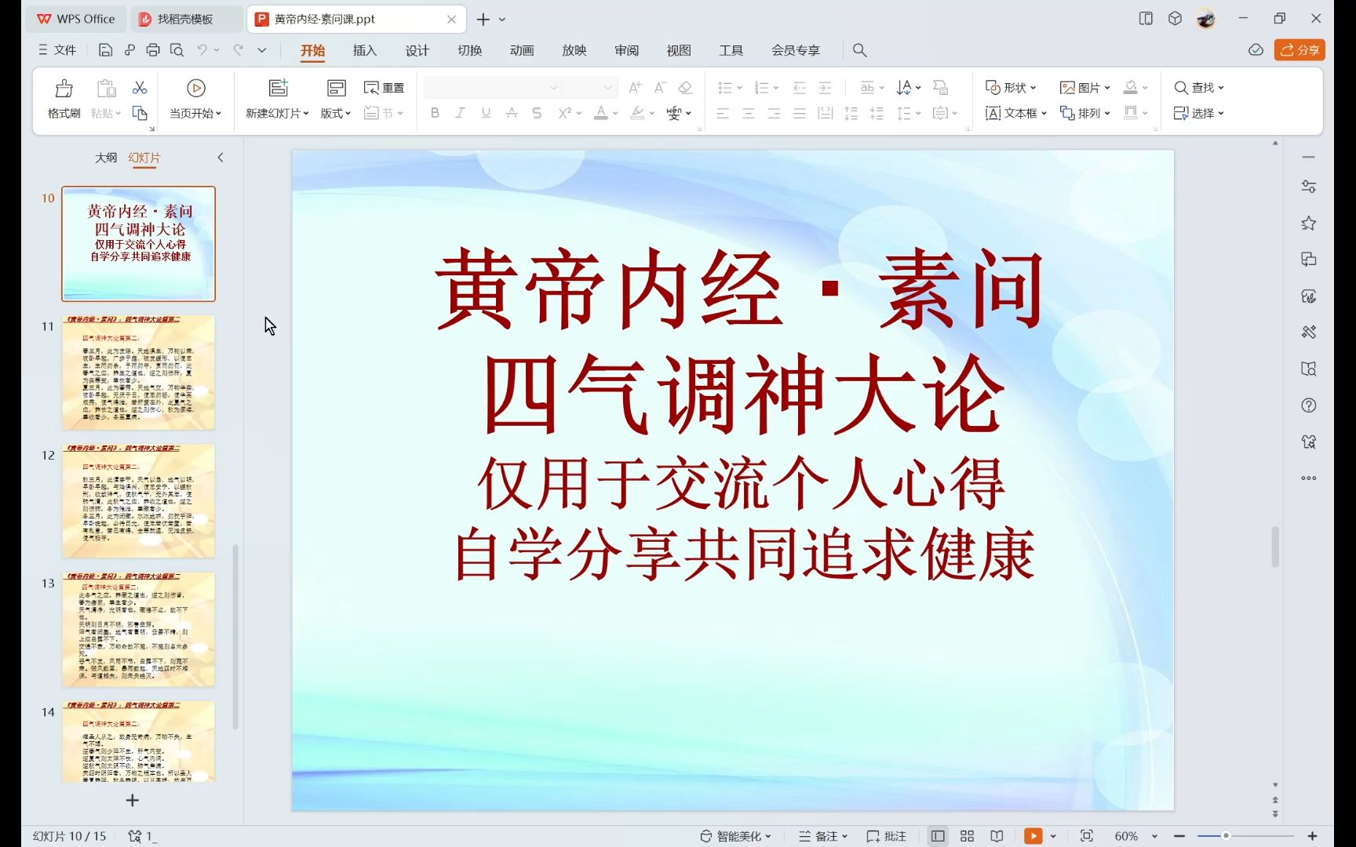The width and height of the screenshot is (1356, 847).
Task: Click the Reset (重置) slide button
Action: click(x=385, y=88)
